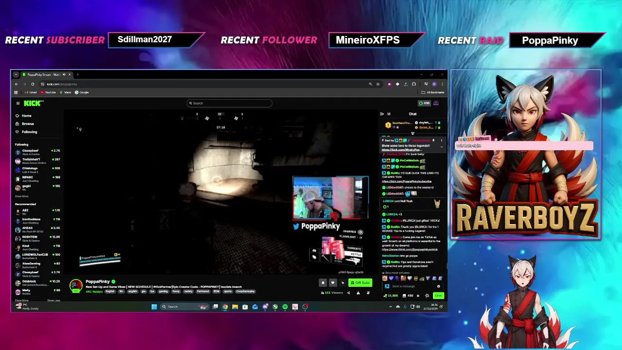Open Kick user avatar menu
Image resolution: width=622 pixels, height=350 pixels.
point(436,103)
